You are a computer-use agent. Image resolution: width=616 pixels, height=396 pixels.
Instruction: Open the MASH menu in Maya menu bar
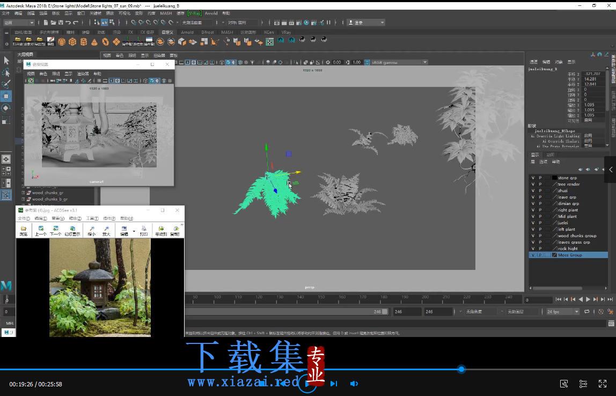point(166,13)
